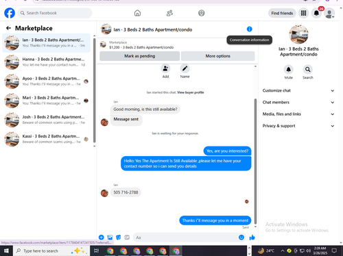Image resolution: width=343 pixels, height=256 pixels.
Task: Click 'Good morning, is this still available?' message
Action: 145,110
